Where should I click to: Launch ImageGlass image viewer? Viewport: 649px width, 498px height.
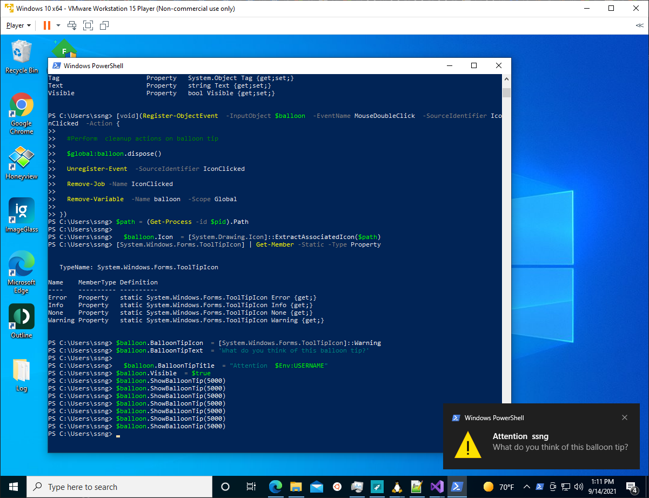[21, 211]
